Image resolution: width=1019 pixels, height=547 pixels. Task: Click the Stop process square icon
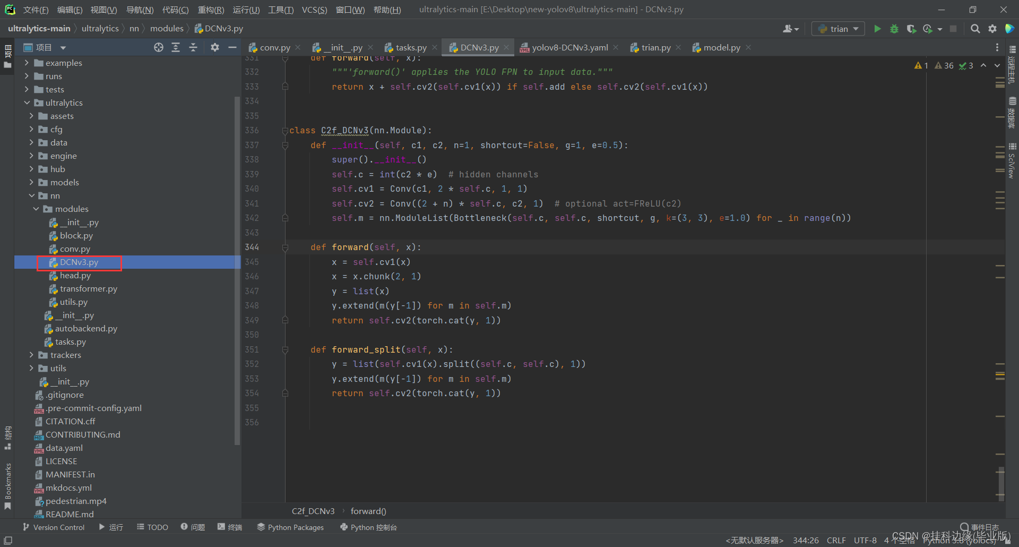[953, 29]
